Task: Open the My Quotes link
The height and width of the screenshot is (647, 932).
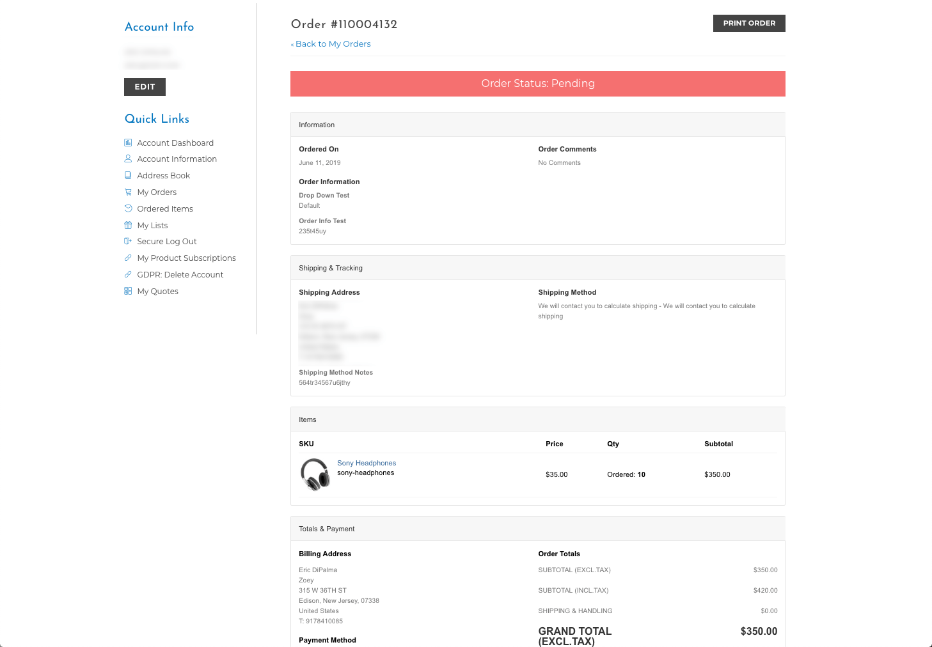Action: [x=157, y=291]
